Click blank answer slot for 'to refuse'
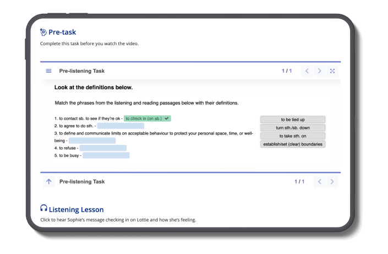Viewport: 388px width, 254px height. coord(103,148)
